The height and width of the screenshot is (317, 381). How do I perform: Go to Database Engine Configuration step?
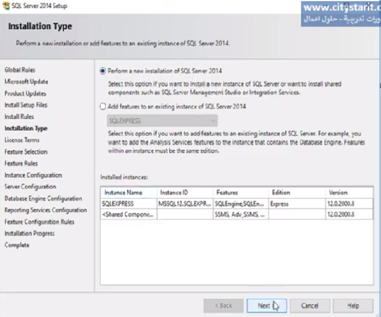pyautogui.click(x=43, y=199)
